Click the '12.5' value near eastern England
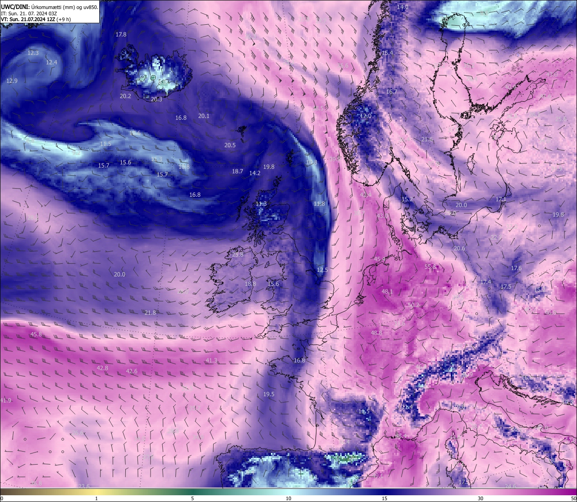Viewport: 577px width, 502px height. point(322,270)
